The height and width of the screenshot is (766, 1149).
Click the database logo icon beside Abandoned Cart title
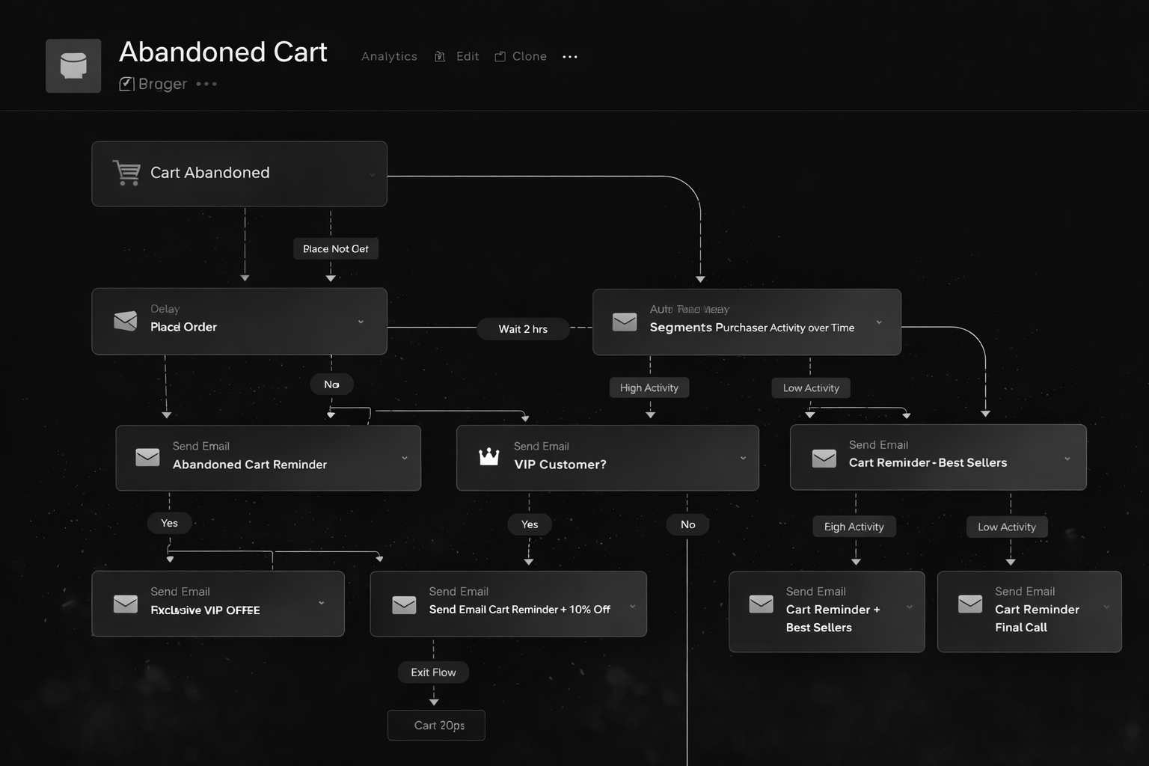click(x=73, y=65)
